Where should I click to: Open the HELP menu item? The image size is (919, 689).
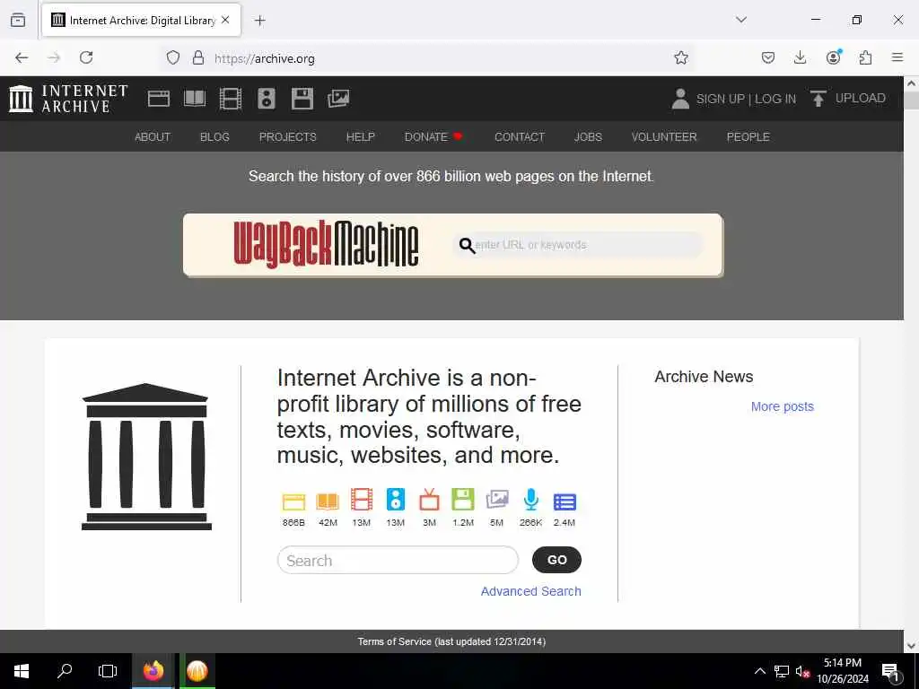click(x=361, y=136)
